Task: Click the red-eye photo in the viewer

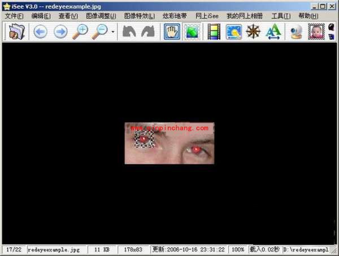Action: pyautogui.click(x=169, y=144)
